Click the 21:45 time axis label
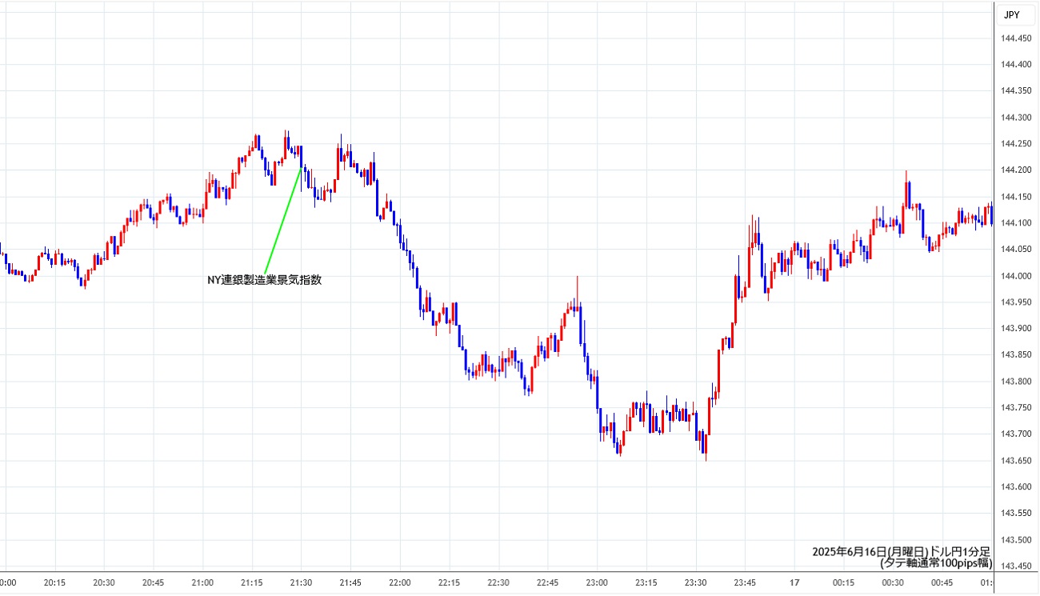The image size is (1040, 596). click(350, 583)
